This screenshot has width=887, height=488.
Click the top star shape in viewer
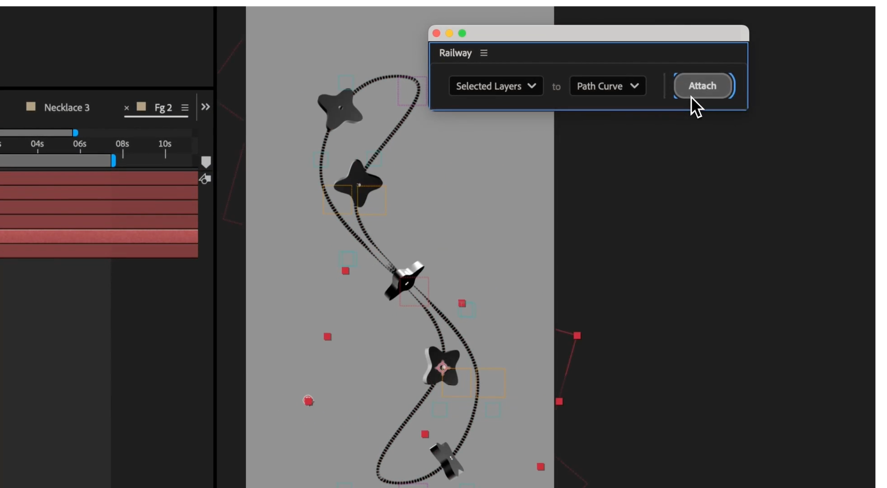[340, 108]
